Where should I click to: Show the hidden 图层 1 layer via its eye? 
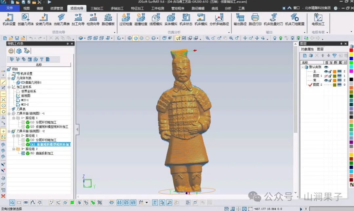[326, 76]
